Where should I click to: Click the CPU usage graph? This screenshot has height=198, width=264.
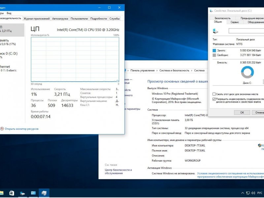point(75,59)
